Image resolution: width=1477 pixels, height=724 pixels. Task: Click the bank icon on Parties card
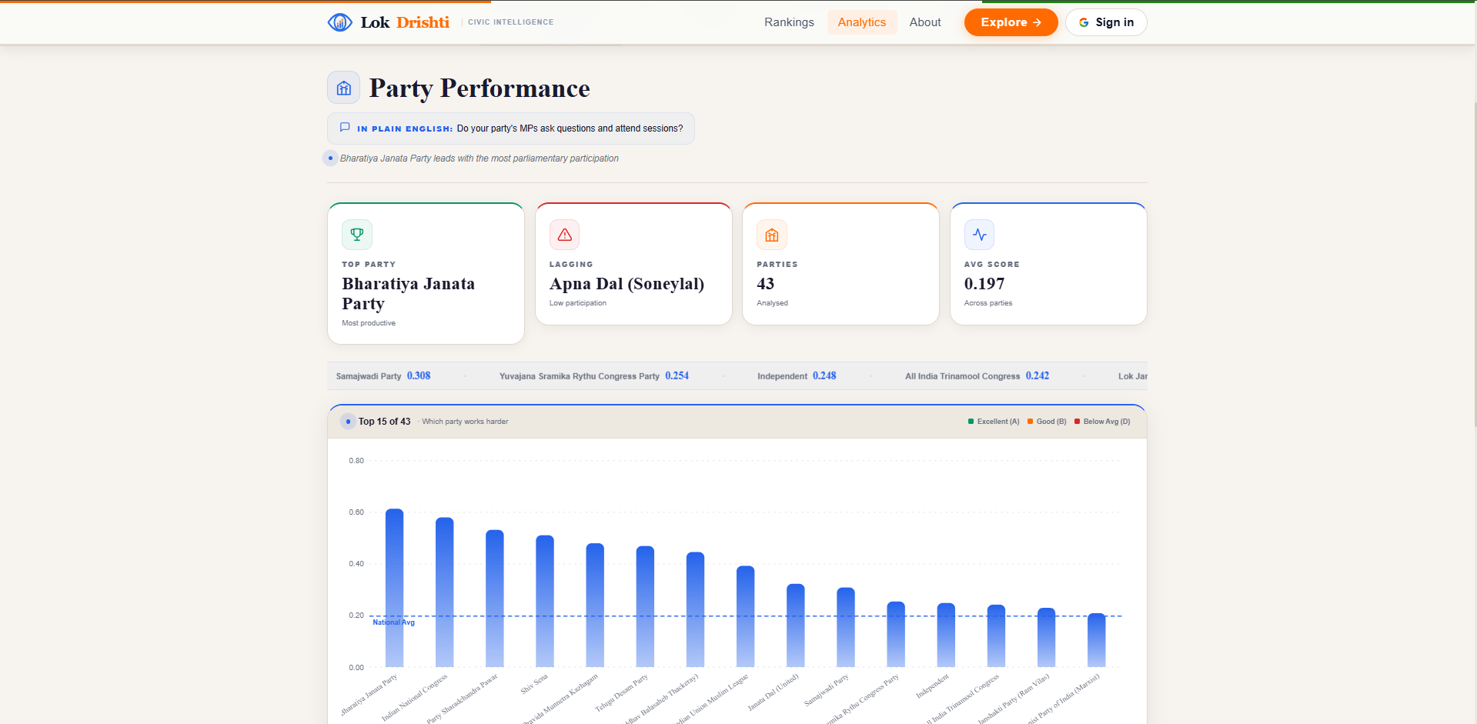point(771,234)
